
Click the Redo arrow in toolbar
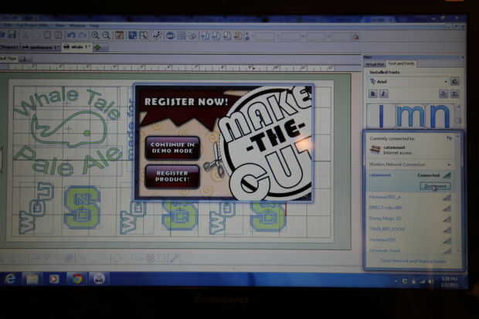83,35
